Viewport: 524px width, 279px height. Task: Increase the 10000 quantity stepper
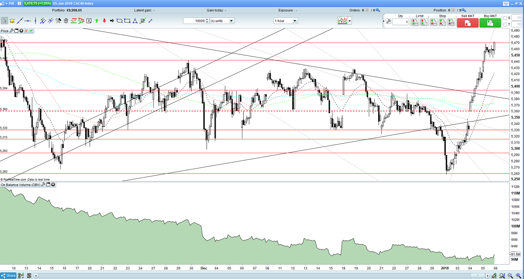tap(207, 19)
